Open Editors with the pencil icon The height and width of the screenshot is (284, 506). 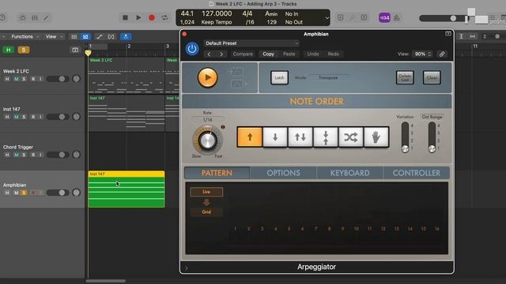(x=47, y=17)
